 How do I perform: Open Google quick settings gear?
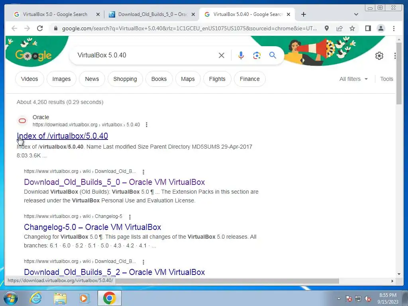[x=379, y=56]
